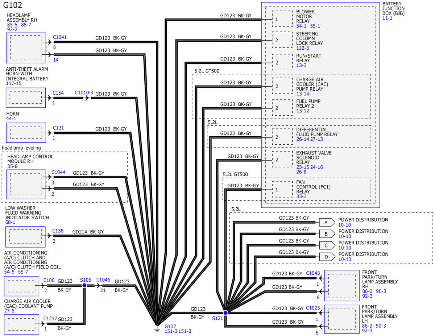
Task: Select the Power Distribution D arrow connector
Action: pyautogui.click(x=326, y=257)
